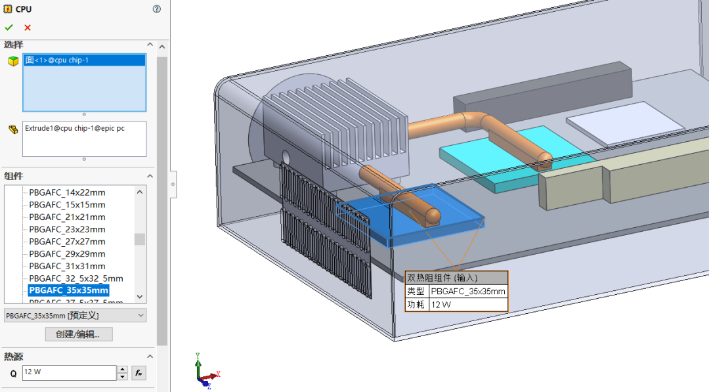Select PBGAFC_27x27mm in the component list
The width and height of the screenshot is (709, 392).
pyautogui.click(x=66, y=241)
